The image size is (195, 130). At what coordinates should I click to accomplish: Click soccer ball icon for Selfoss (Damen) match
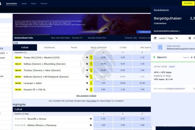coord(87,64)
